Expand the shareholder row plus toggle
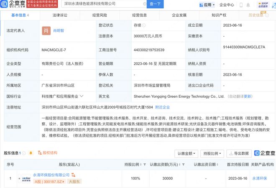Viewport: 276px width, 188px height. pyautogui.click(x=19, y=178)
